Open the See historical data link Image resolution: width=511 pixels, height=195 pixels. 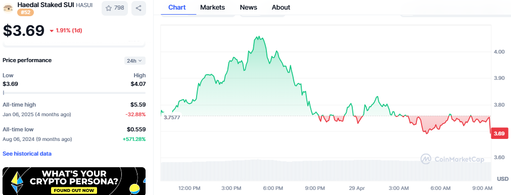(x=27, y=154)
